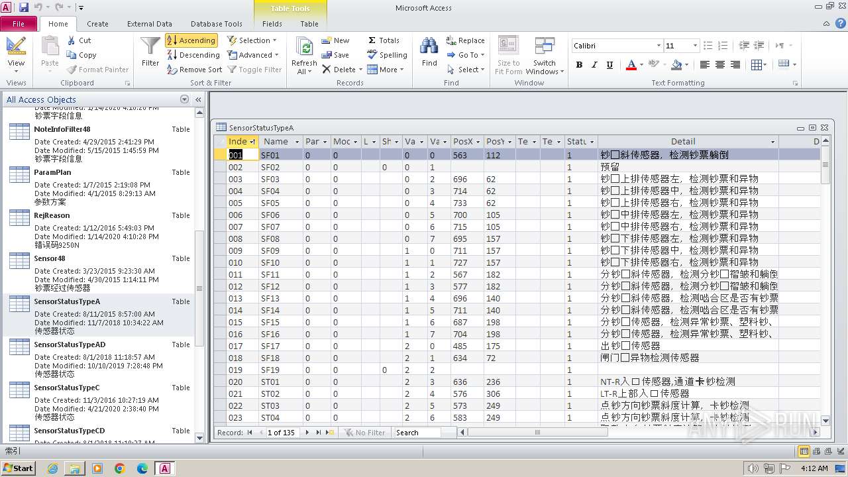Add new blank record from navigator
848x477 pixels.
pyautogui.click(x=329, y=433)
